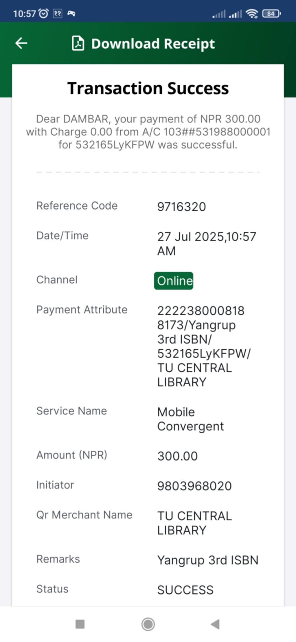Tap the alarm clock status icon
The height and width of the screenshot is (642, 296).
click(44, 13)
